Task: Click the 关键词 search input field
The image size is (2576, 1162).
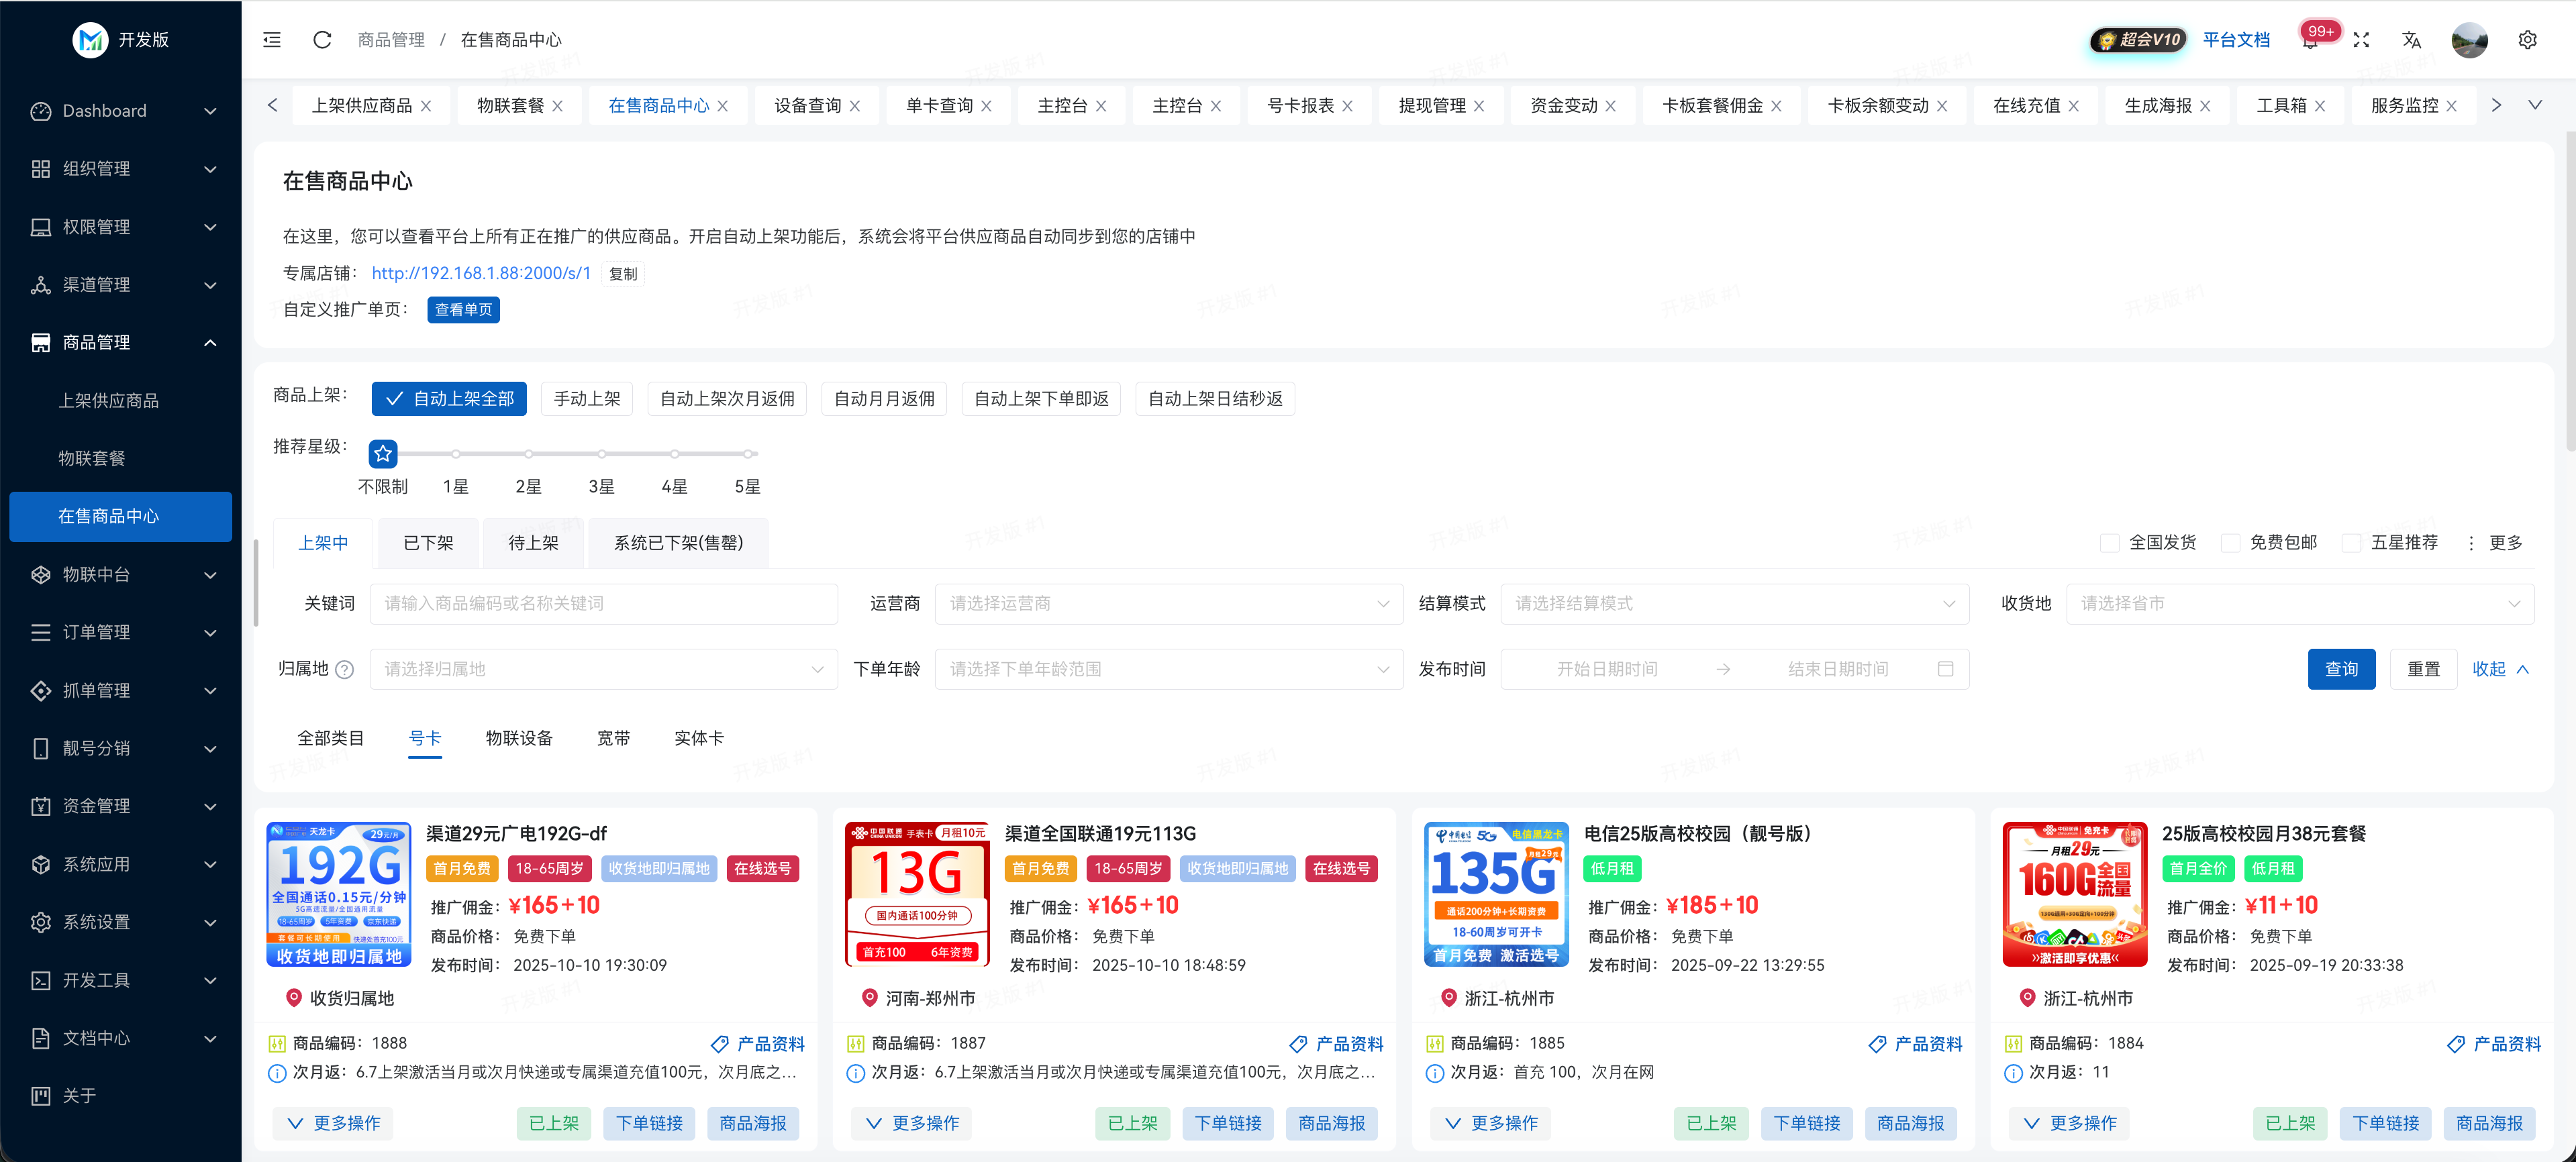Action: click(603, 604)
